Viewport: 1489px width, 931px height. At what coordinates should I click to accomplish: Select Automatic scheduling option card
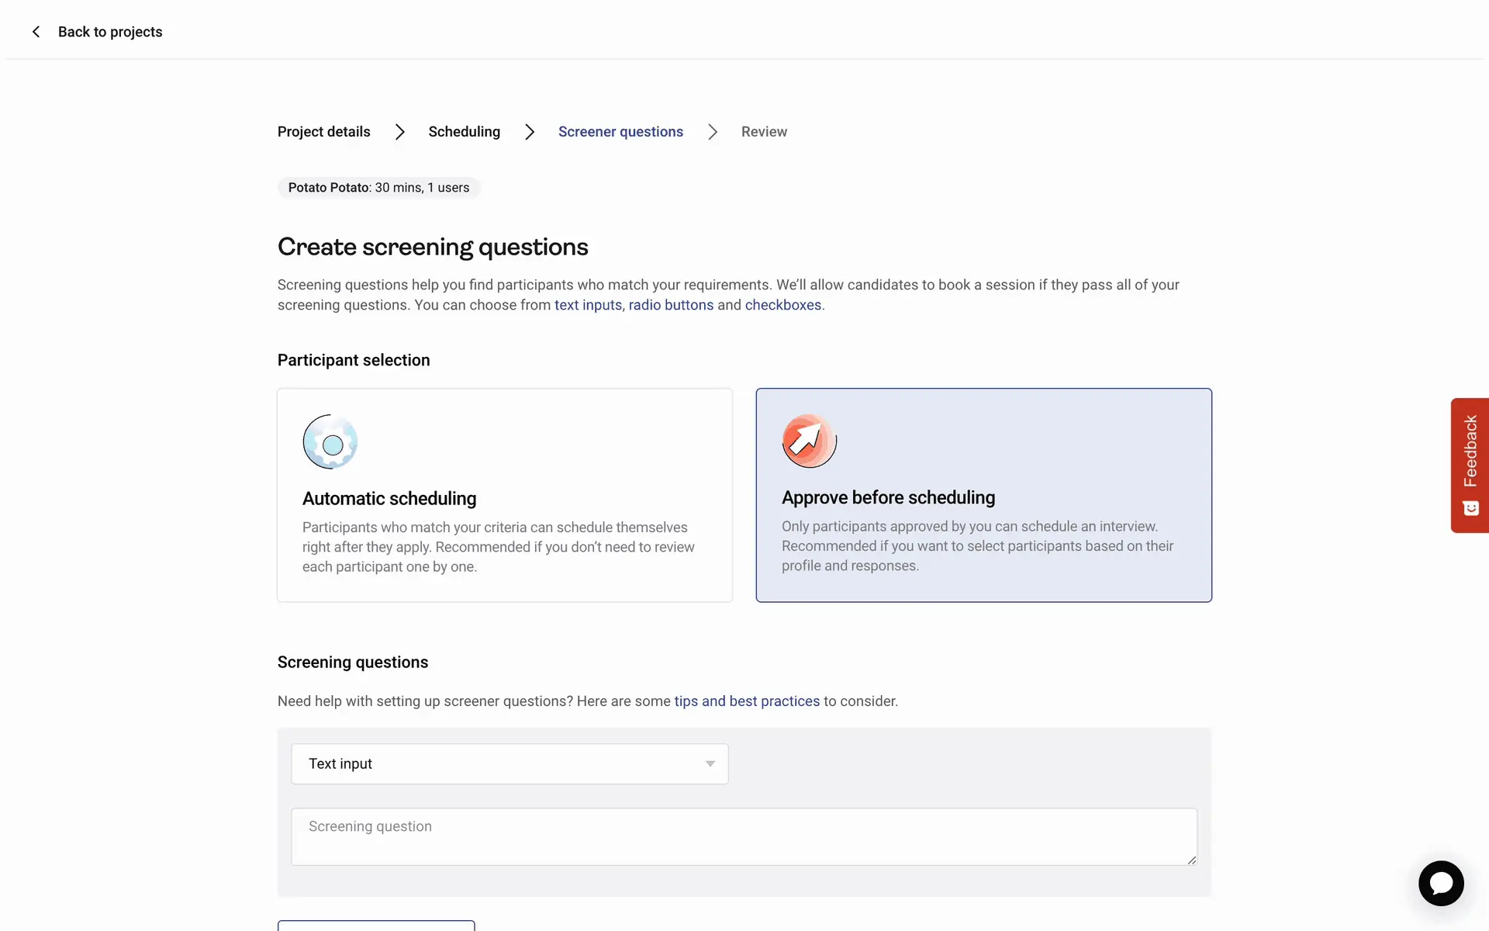[504, 495]
